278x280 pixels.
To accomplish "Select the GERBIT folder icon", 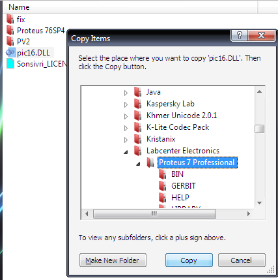I will [x=163, y=186].
